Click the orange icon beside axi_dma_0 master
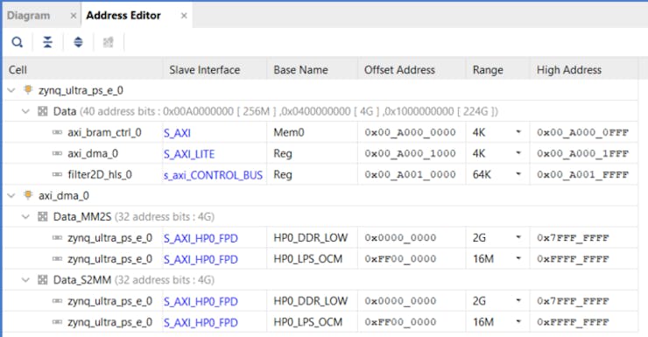Viewport: 648px width, 337px height. (x=28, y=195)
